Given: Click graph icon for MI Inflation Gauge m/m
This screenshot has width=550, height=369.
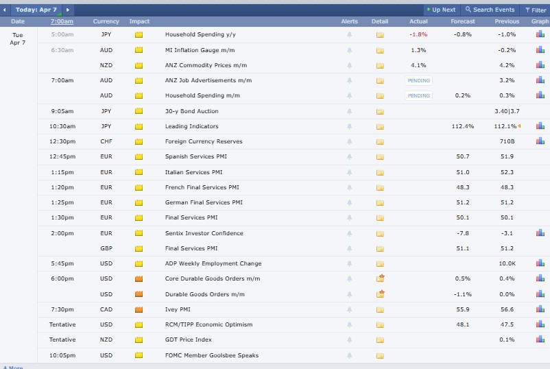Looking at the screenshot, I should (540, 50).
